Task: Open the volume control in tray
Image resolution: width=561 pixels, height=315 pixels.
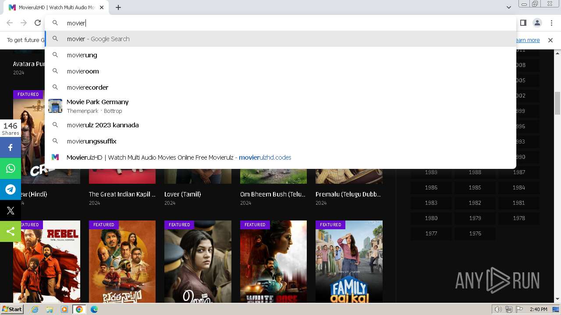Action: pyautogui.click(x=498, y=309)
